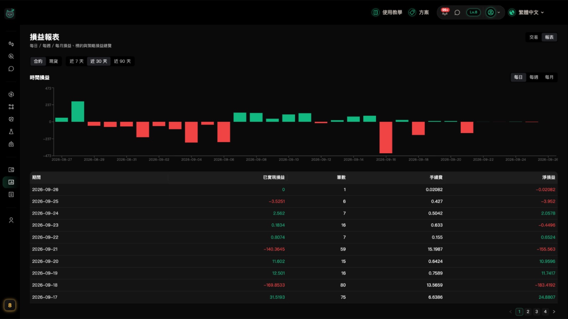Screen dimensions: 568x319
Task: Click the Lv.8 level badge
Action: [473, 12]
